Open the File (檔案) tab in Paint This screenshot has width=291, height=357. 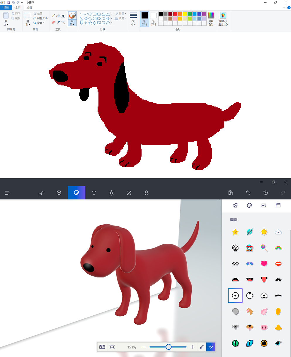(x=6, y=7)
